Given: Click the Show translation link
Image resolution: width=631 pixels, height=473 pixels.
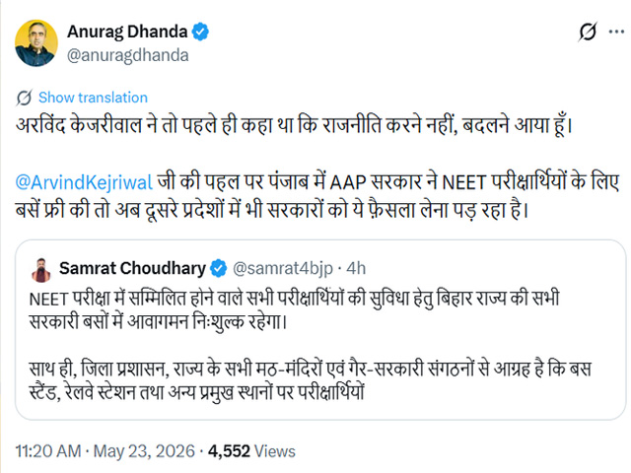Looking at the screenshot, I should (93, 98).
